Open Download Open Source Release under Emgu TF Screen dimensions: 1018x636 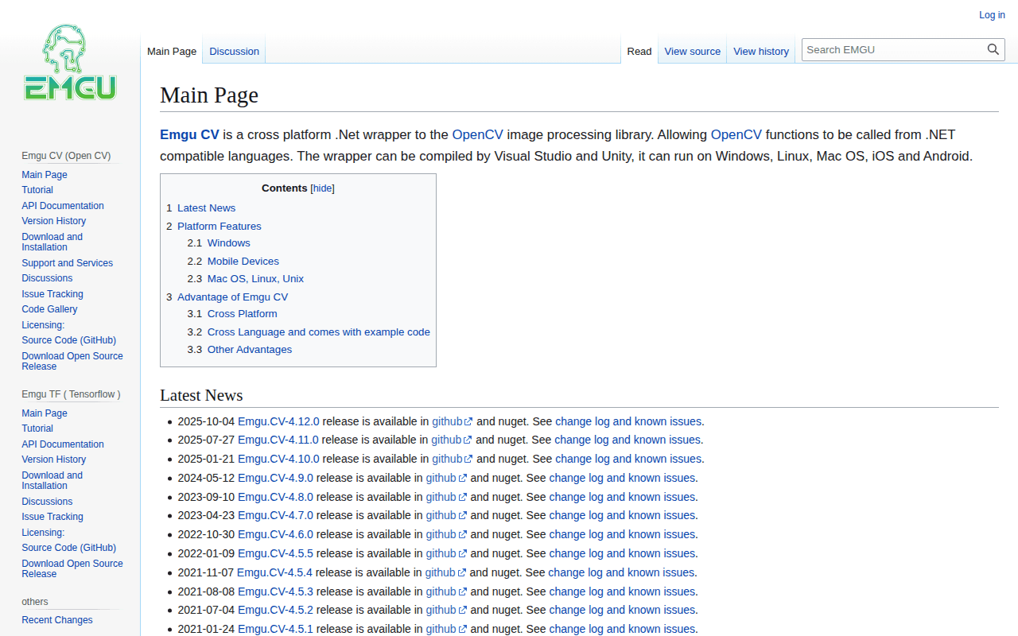pos(72,568)
